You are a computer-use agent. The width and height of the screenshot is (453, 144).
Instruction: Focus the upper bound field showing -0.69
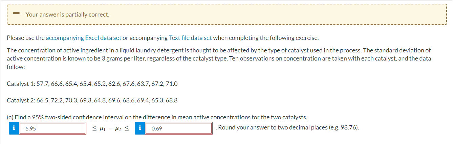(x=178, y=128)
